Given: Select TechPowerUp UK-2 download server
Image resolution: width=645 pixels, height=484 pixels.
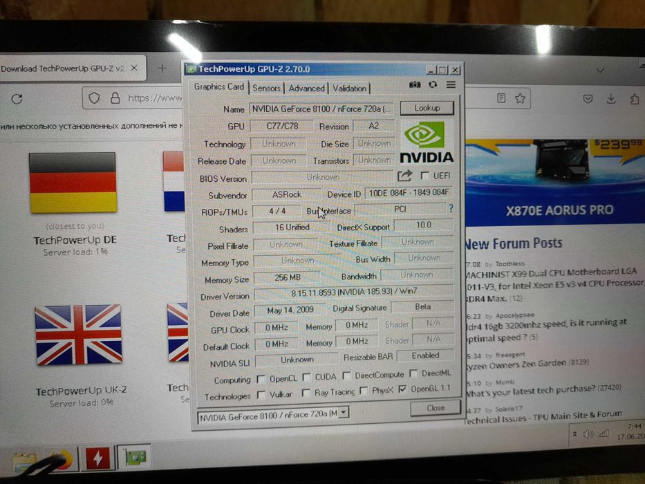Looking at the screenshot, I should pyautogui.click(x=81, y=391).
